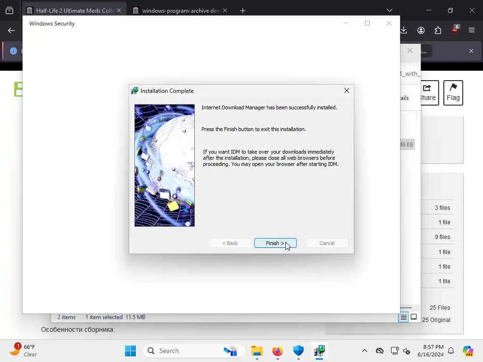The image size is (483, 362).
Task: Switch to windows-program-archive tab
Action: click(x=180, y=10)
